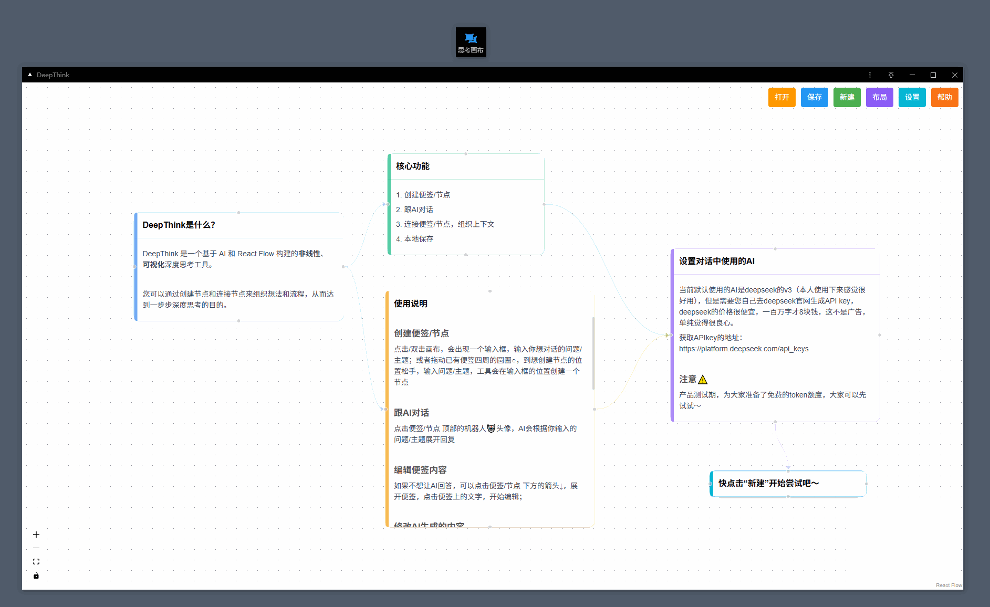Click right connection handle of 核心功能 node
Screen dimensions: 990x607
[x=544, y=204]
